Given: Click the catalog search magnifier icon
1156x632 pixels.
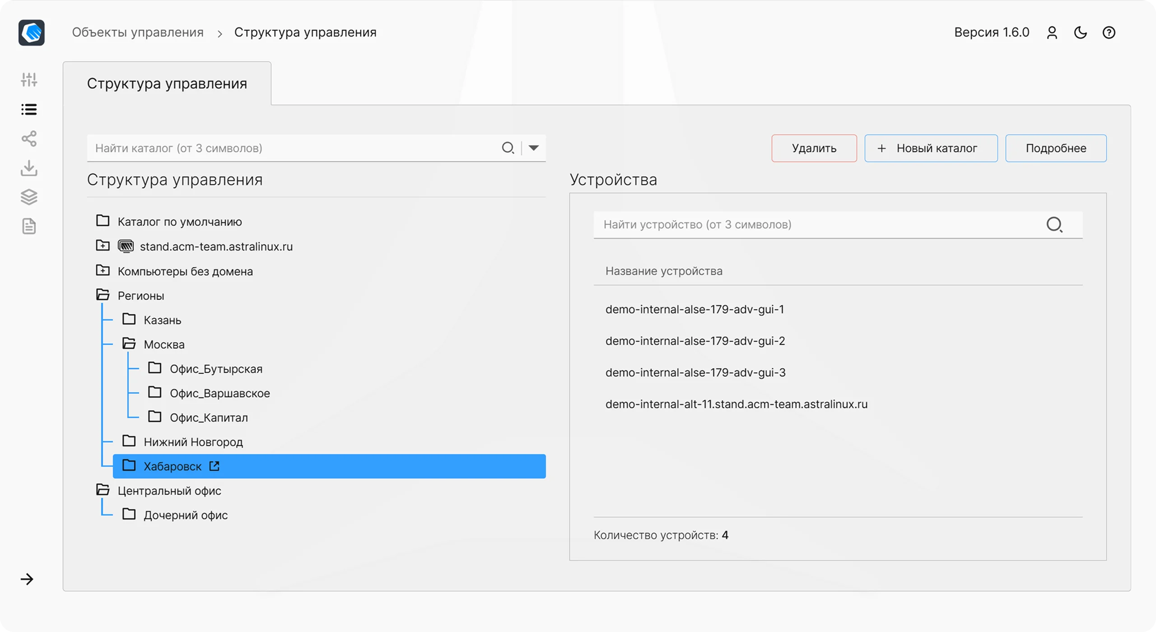Looking at the screenshot, I should tap(508, 148).
